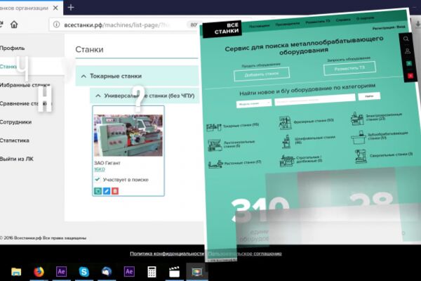Open the Регистрация / Вход link in the overlay
The image size is (421, 281).
click(389, 27)
